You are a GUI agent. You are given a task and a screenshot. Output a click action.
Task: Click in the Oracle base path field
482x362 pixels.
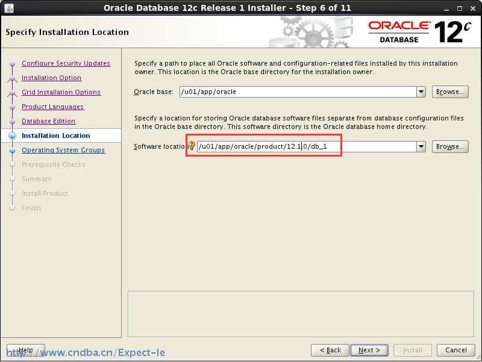[298, 92]
